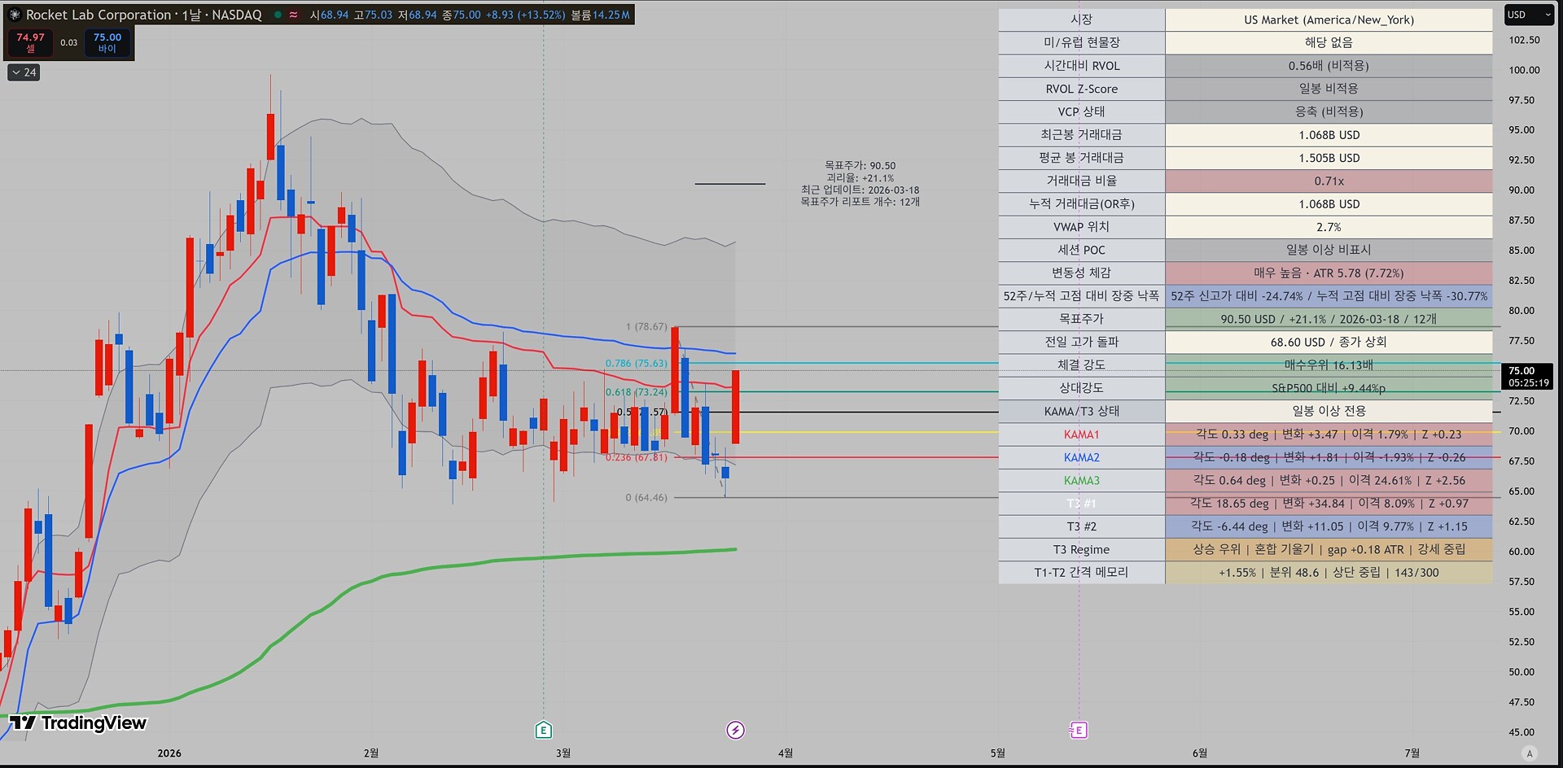Screen dimensions: 1563x768
Task: Click the '90.50 USD / +21.1%' target price cell
Action: pyautogui.click(x=1329, y=319)
